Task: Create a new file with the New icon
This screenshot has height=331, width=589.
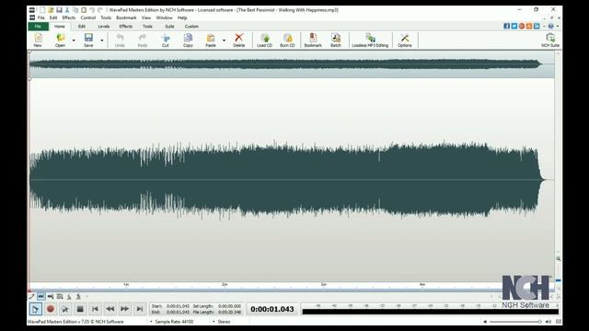Action: (x=38, y=40)
